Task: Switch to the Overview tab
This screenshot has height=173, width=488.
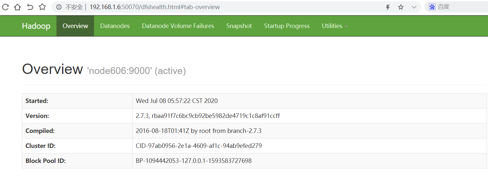Action: click(75, 26)
